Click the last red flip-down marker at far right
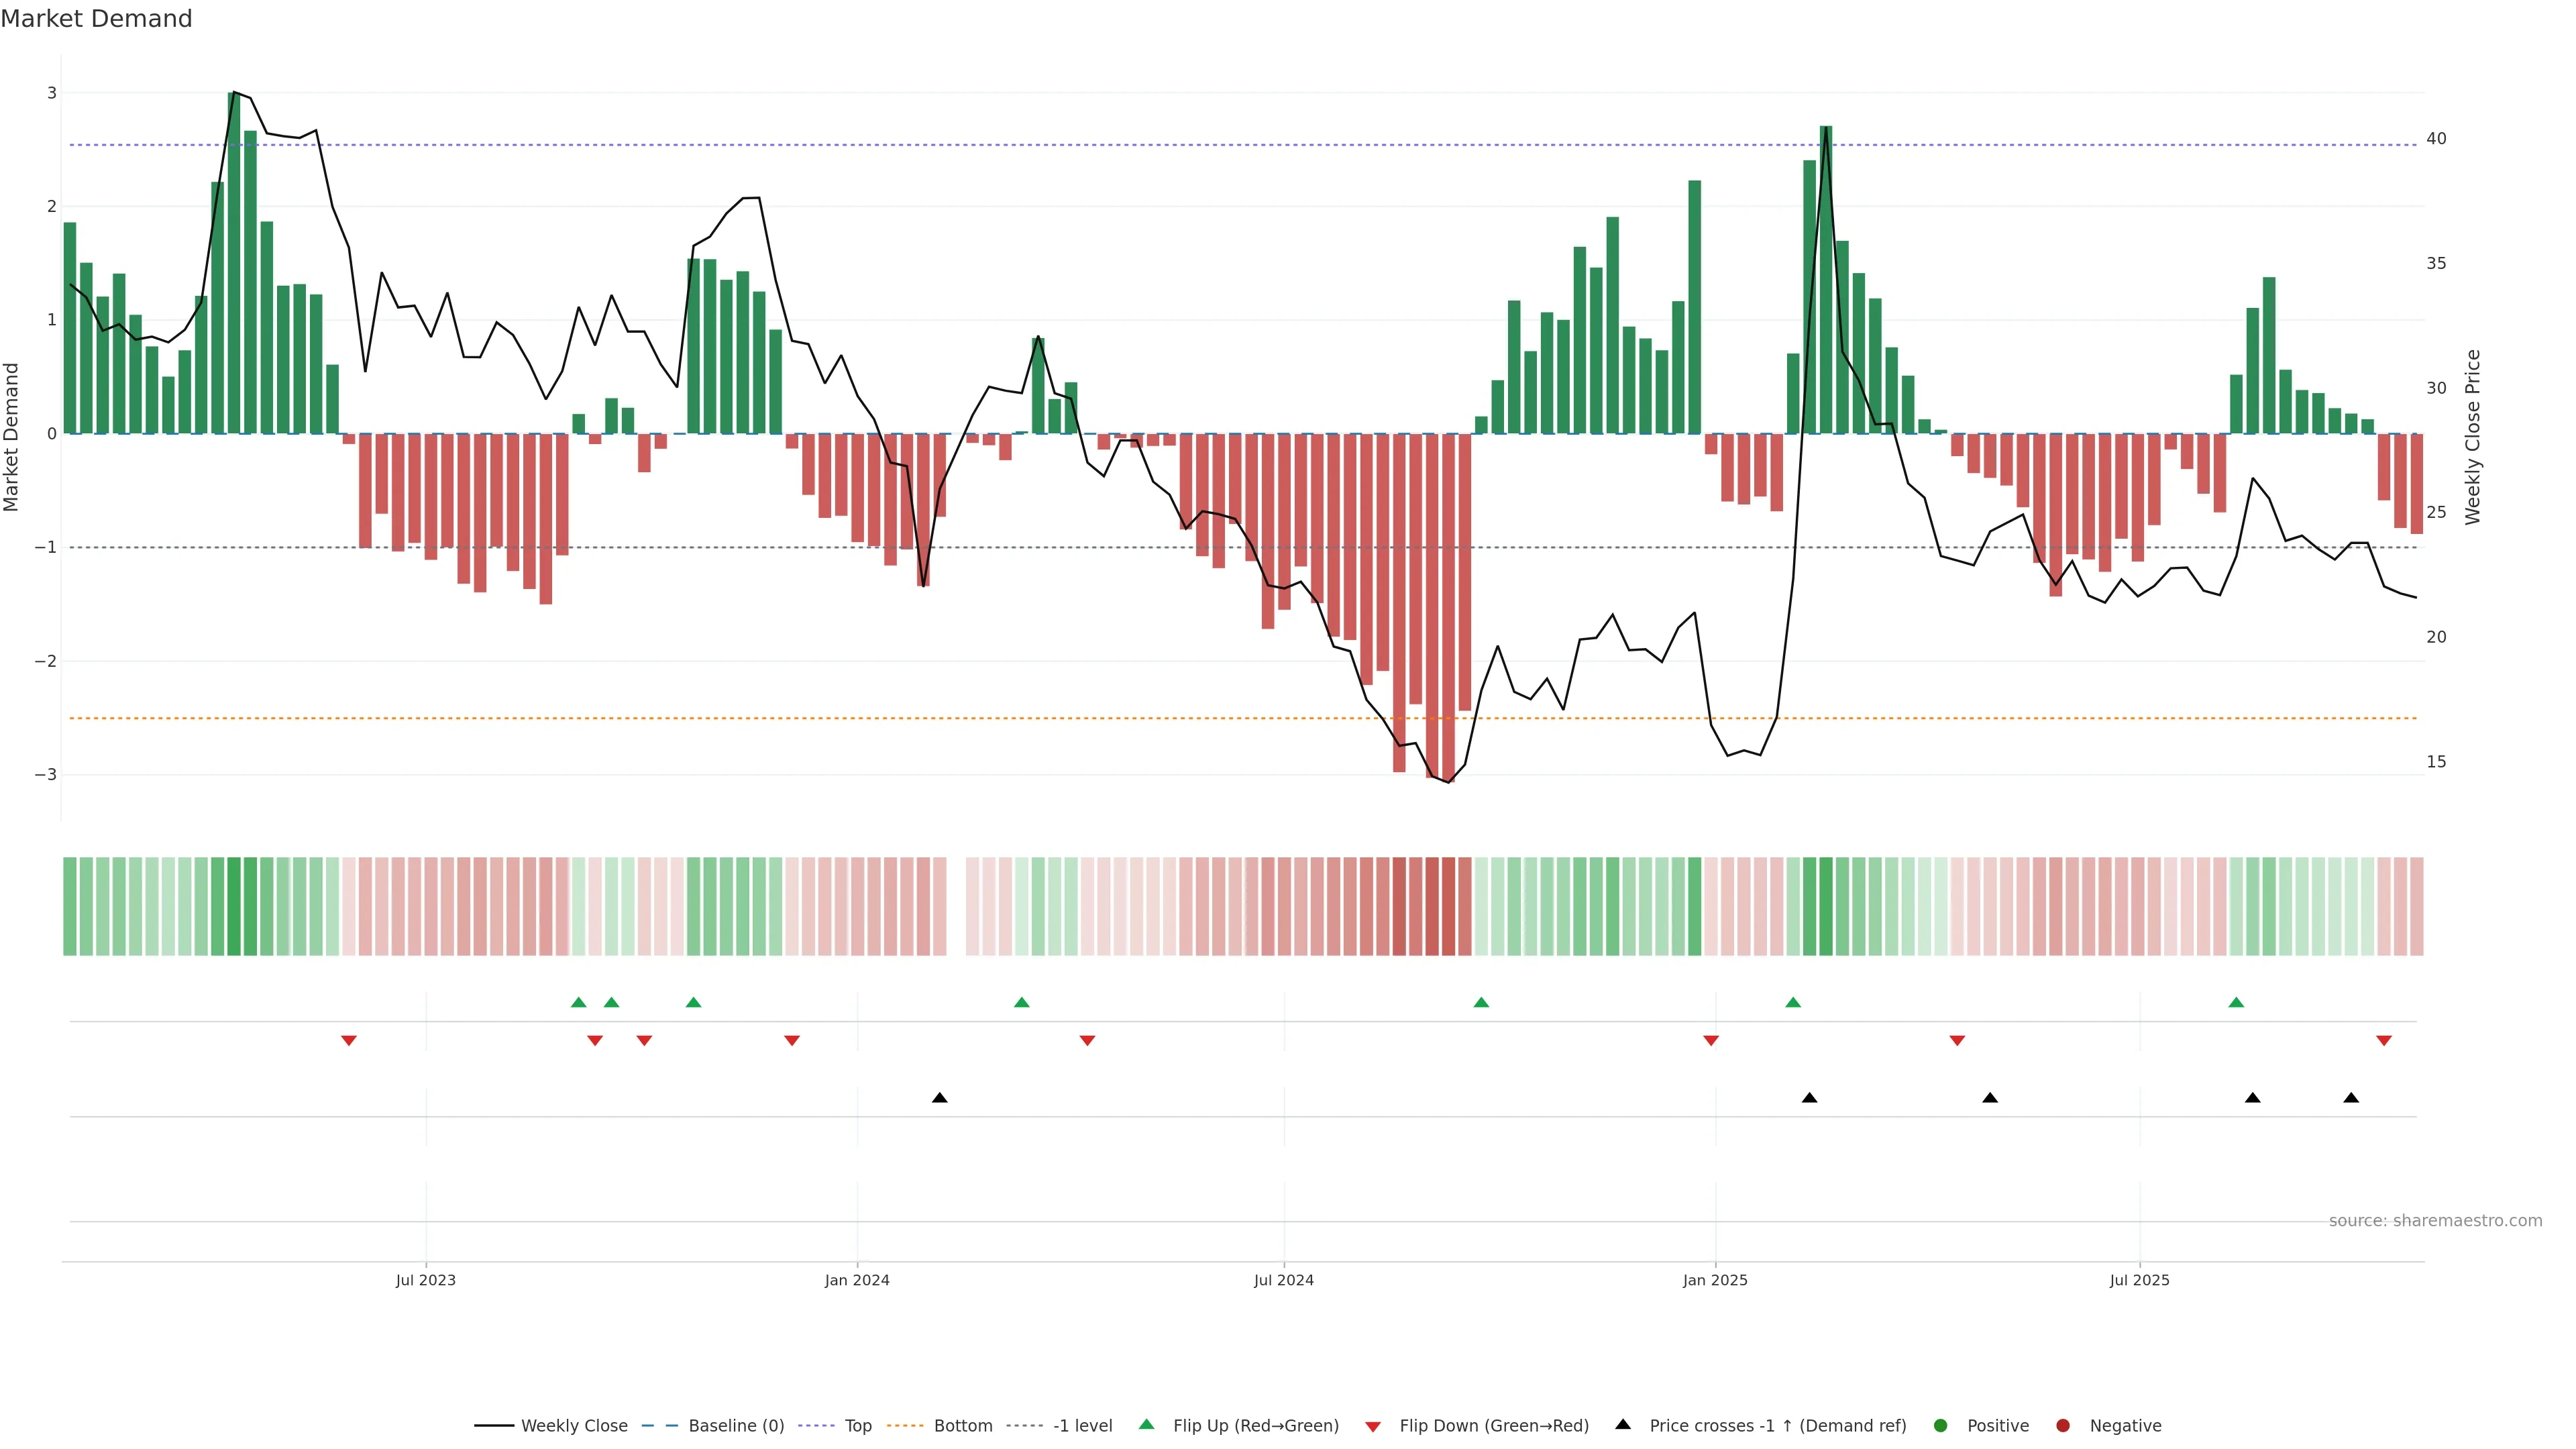The image size is (2576, 1449). (x=2384, y=1041)
